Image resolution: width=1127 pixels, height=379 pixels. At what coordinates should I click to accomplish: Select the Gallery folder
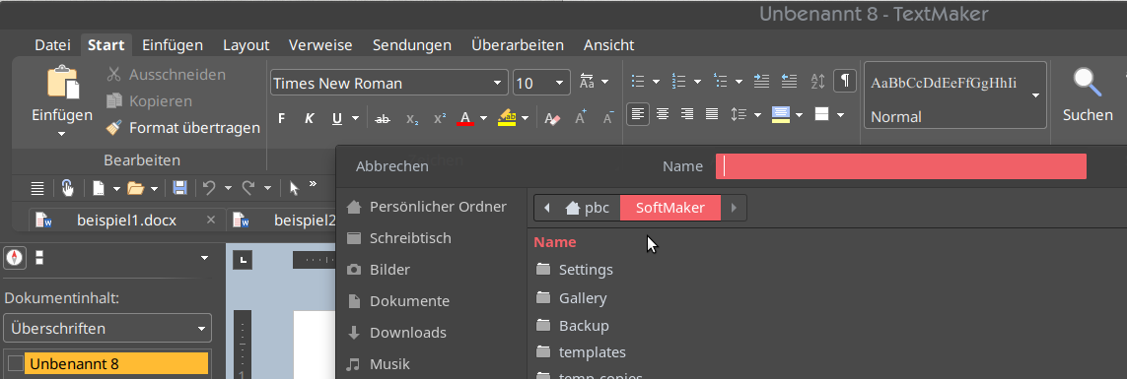pyautogui.click(x=572, y=298)
